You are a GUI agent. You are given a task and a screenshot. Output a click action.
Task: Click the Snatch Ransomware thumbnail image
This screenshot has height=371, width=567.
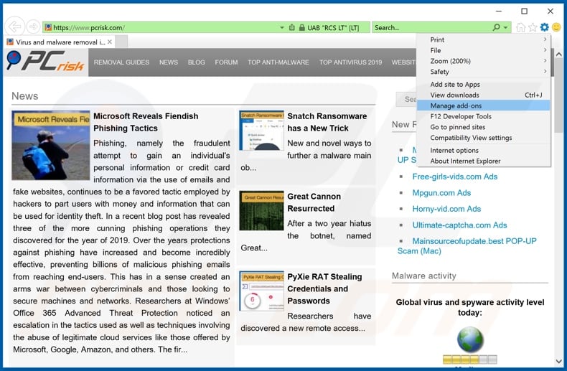point(261,131)
